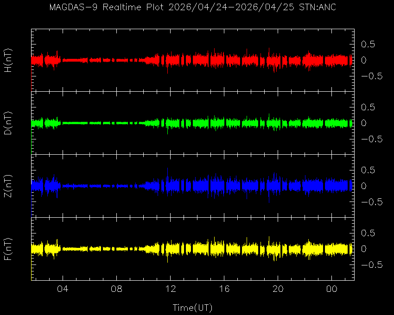Click the Z(nT) axis label
394x315 pixels.
click(8, 186)
